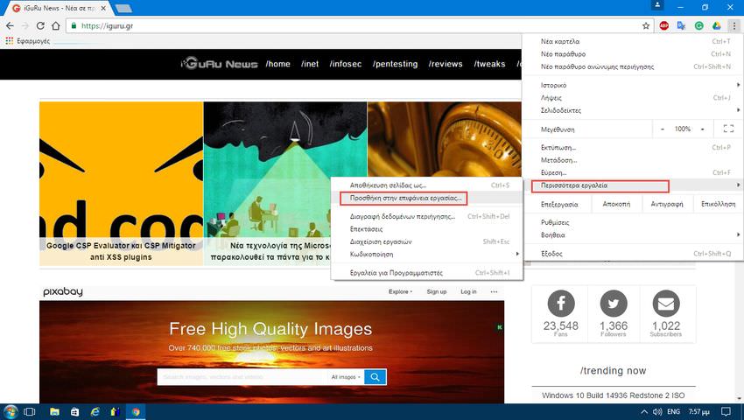
Task: Click the Twitter followers circle icon
Action: [x=613, y=304]
